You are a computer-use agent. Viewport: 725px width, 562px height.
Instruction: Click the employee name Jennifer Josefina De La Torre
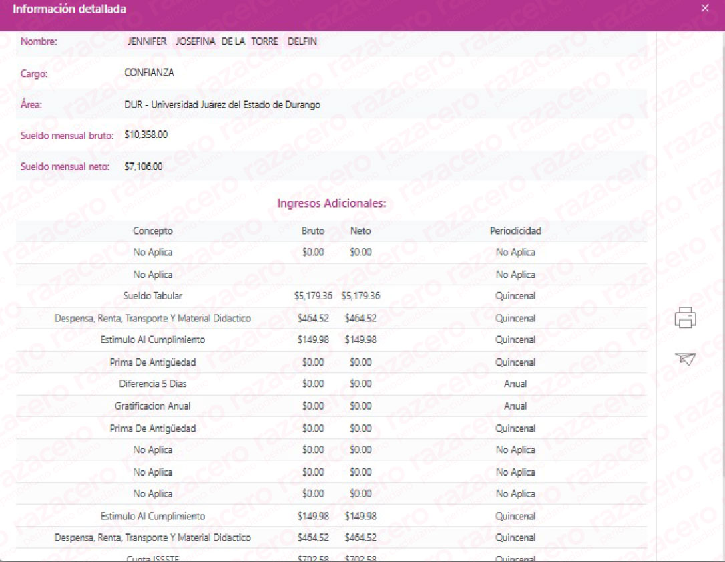click(x=222, y=41)
